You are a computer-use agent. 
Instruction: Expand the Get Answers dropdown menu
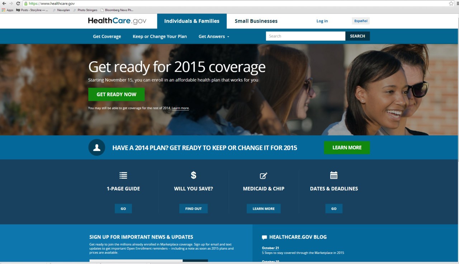tap(214, 37)
